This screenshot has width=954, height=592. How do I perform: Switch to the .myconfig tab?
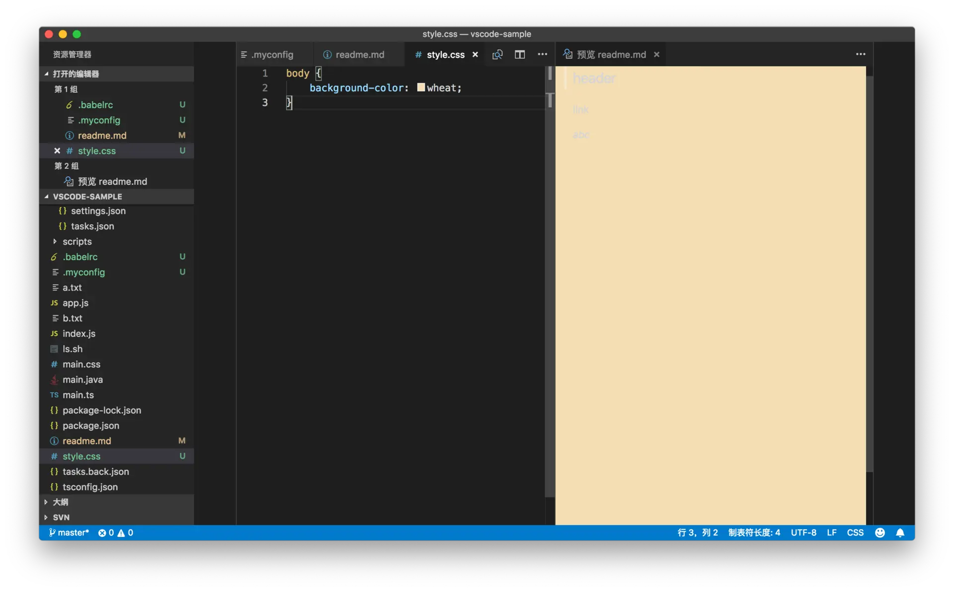pos(272,55)
